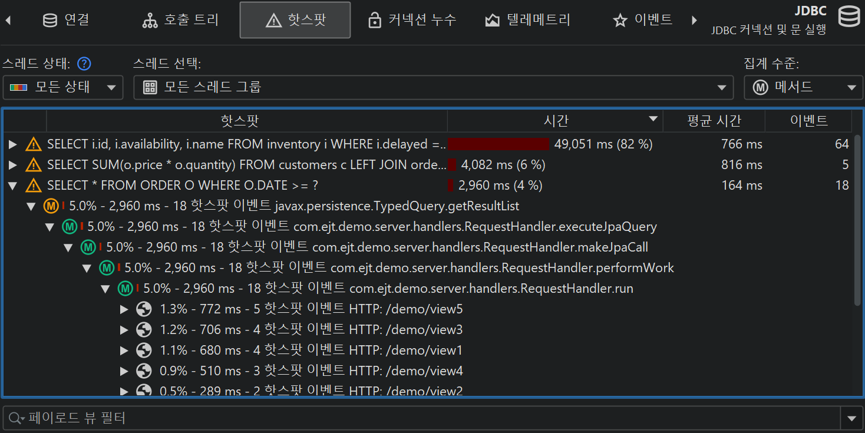This screenshot has height=433, width=865.
Task: Click the warning icon on SELECT * FROM ORDER
Action: [34, 186]
